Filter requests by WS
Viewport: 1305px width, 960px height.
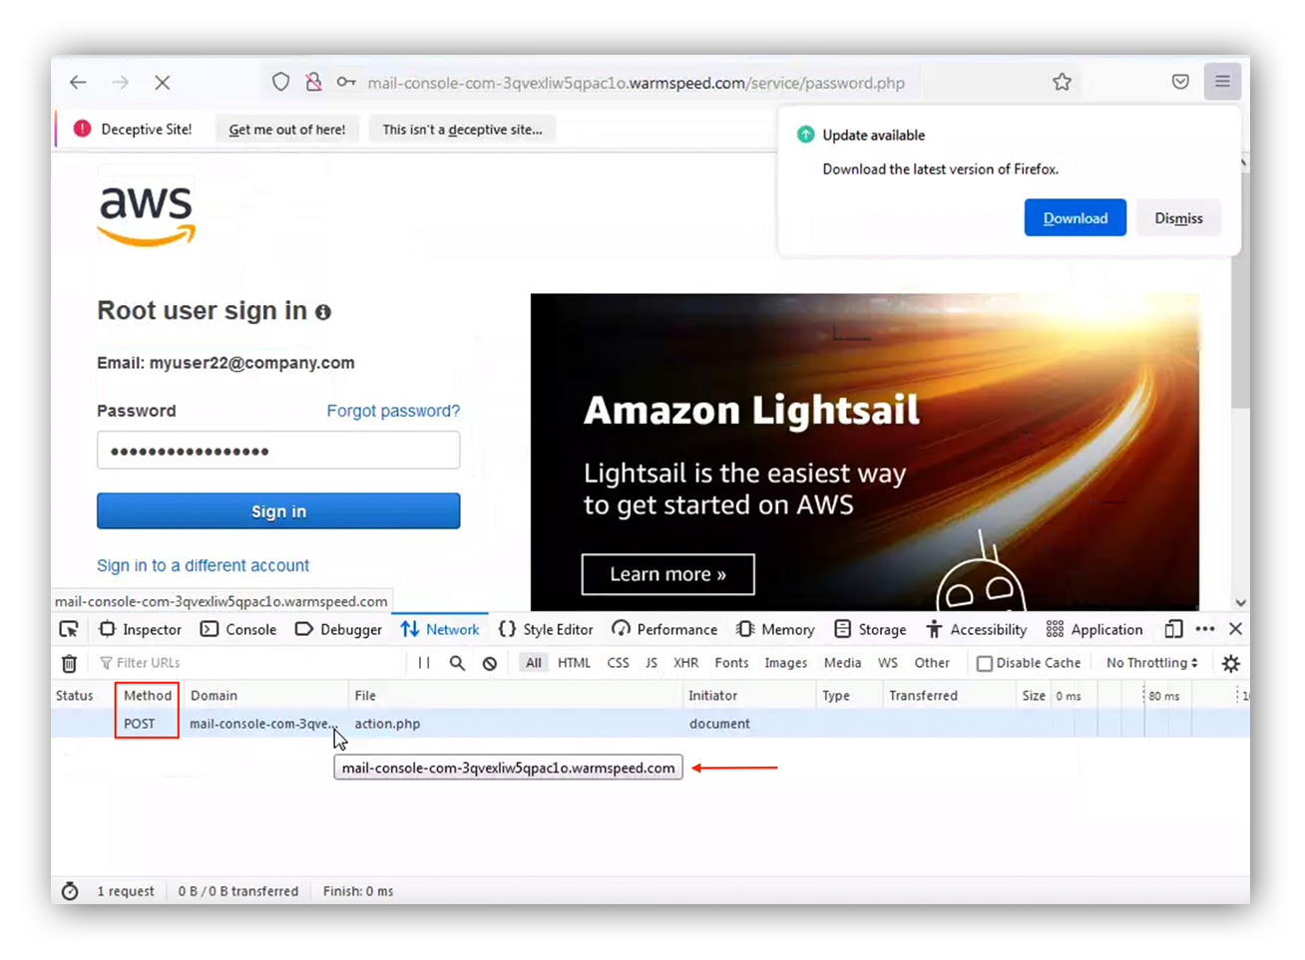click(888, 663)
